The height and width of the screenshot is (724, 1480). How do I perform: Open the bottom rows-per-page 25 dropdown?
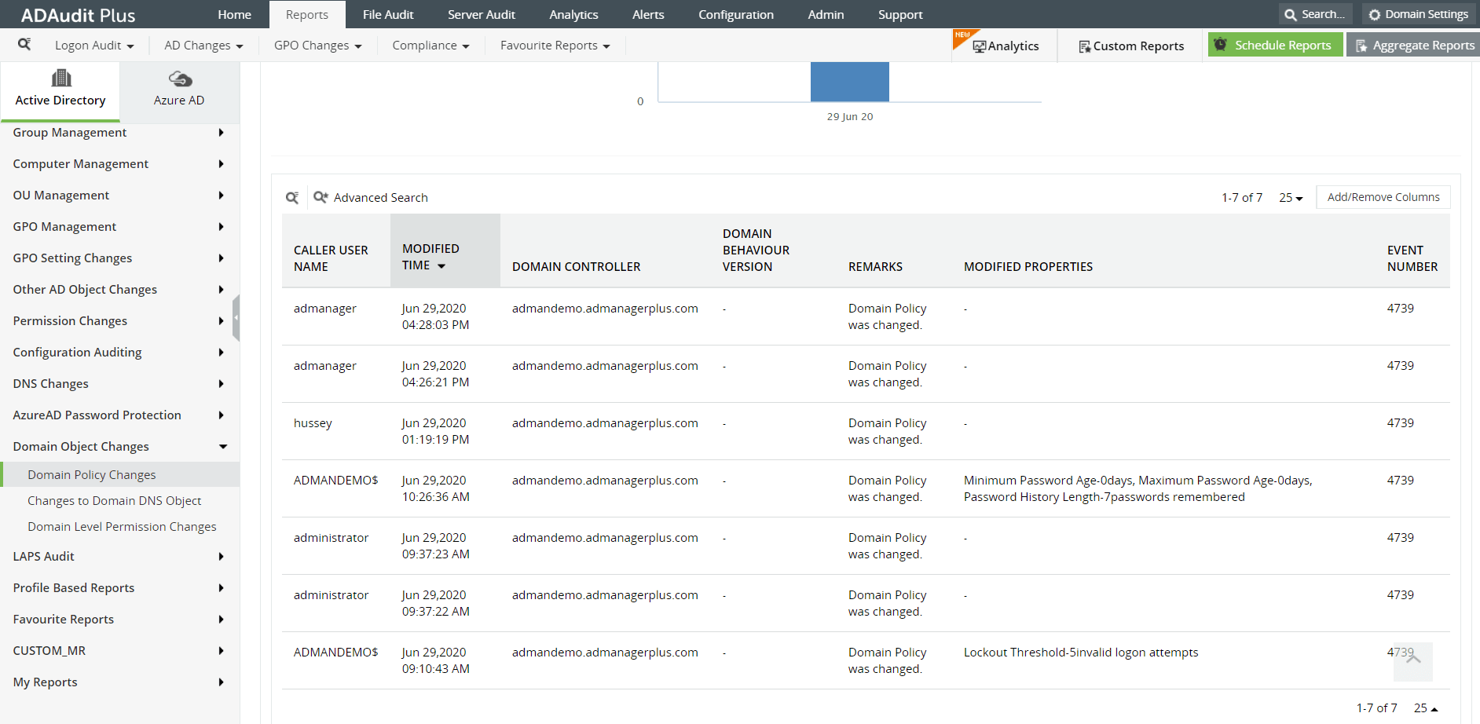click(1426, 708)
